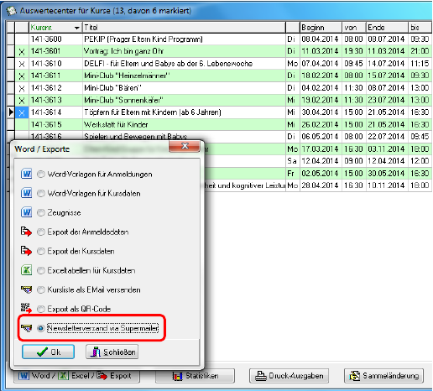The width and height of the screenshot is (433, 391).
Task: Choose Export als QR-Code radio option
Action: click(x=41, y=309)
